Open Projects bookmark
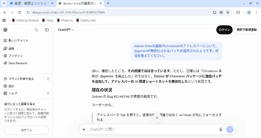This screenshot has width=261, height=138. pos(65,20)
